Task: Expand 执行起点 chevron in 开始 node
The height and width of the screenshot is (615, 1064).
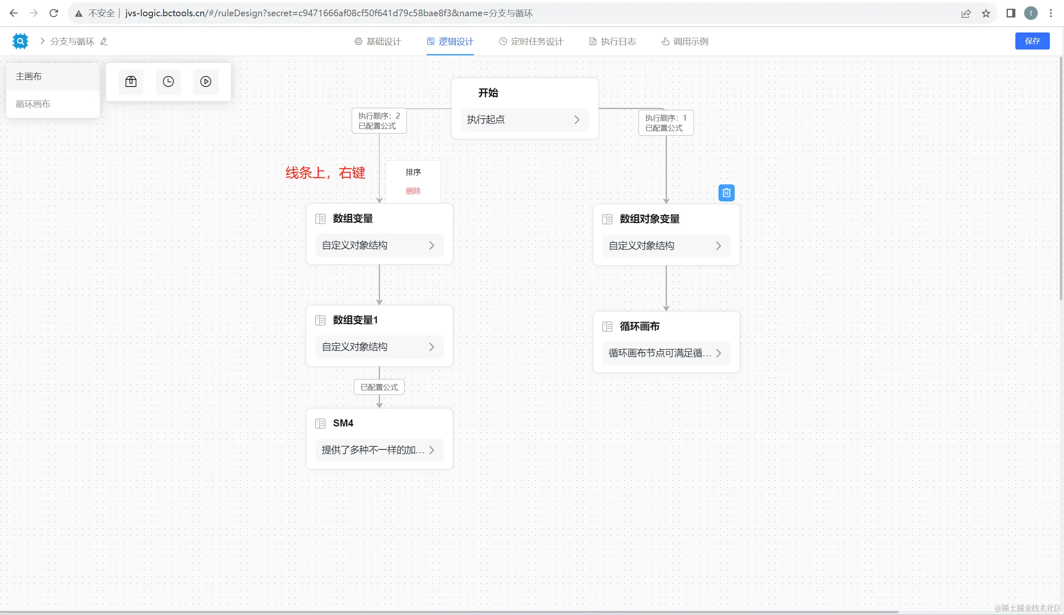Action: click(x=577, y=120)
